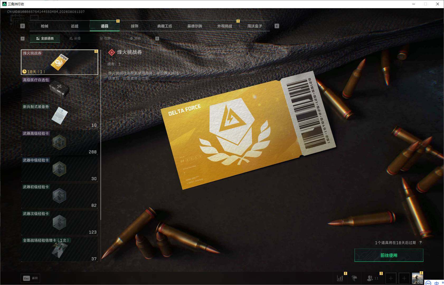Viewport: 444px width, 285px height.
Task: Select the 武器高级经验卡 item
Action: [59, 142]
